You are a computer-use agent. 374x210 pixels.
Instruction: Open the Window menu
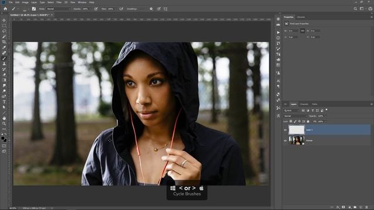(82, 2)
